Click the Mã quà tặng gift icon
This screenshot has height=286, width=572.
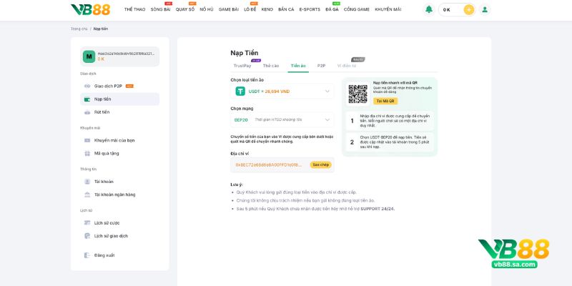coord(87,154)
